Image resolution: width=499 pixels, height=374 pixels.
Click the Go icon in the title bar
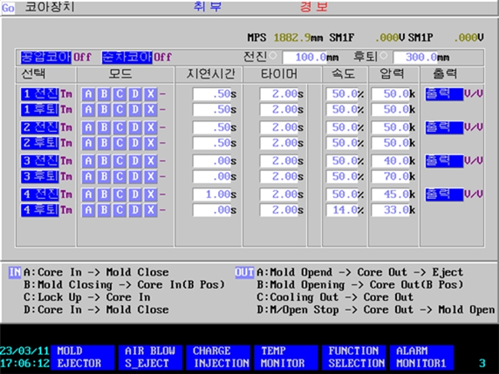[8, 7]
